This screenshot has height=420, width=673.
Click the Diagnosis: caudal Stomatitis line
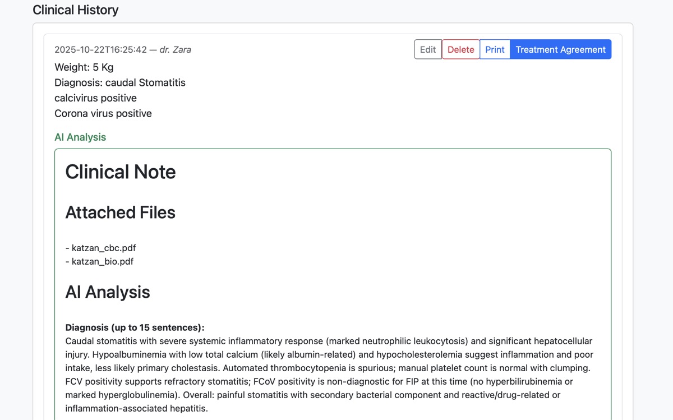click(120, 82)
